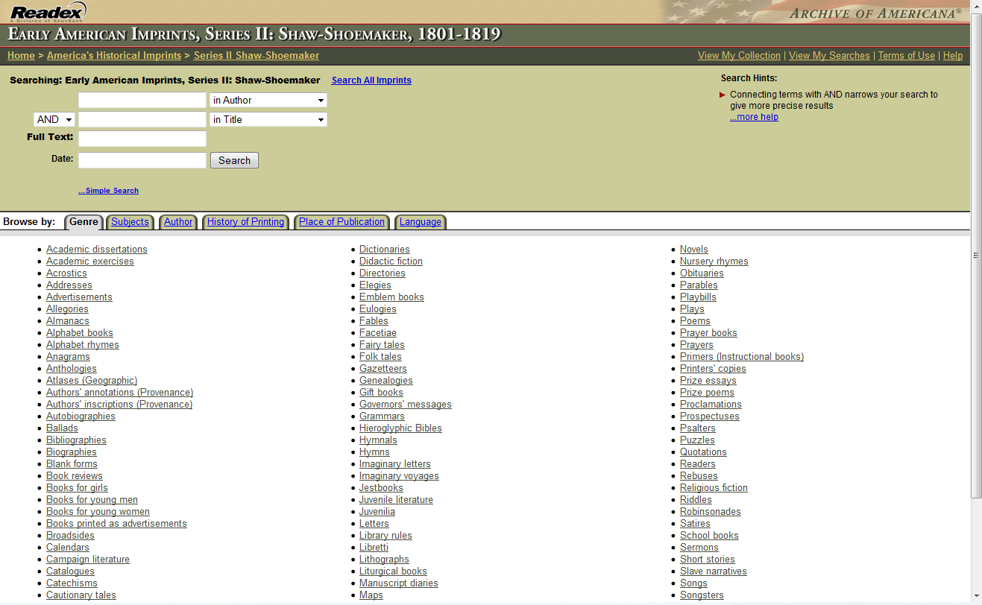Browse the Fairy tales genre
The height and width of the screenshot is (605, 982).
(382, 345)
